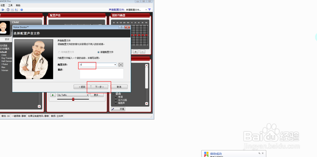The width and height of the screenshot is (317, 157).
Task: Click the 音效: 16 status bar entry
Action: coord(5,116)
